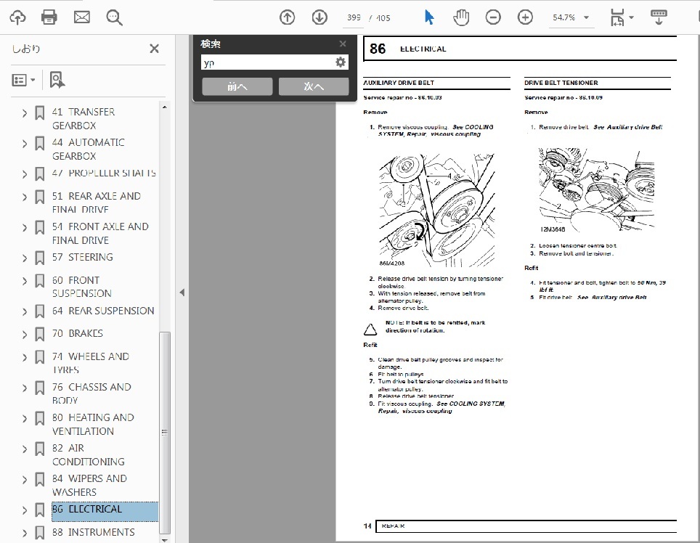Click bookmark icon for 82 AIR CONDITIONING
Image resolution: width=700 pixels, height=543 pixels.
click(40, 449)
